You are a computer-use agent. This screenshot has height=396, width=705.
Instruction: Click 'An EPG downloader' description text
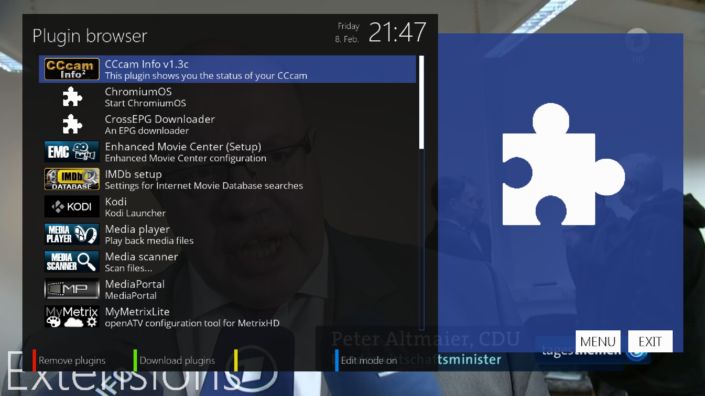click(x=147, y=131)
